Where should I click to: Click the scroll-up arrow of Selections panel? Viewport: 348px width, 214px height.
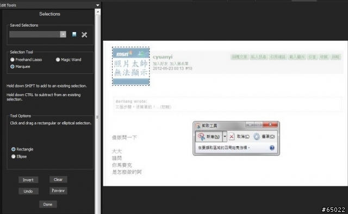click(x=98, y=12)
